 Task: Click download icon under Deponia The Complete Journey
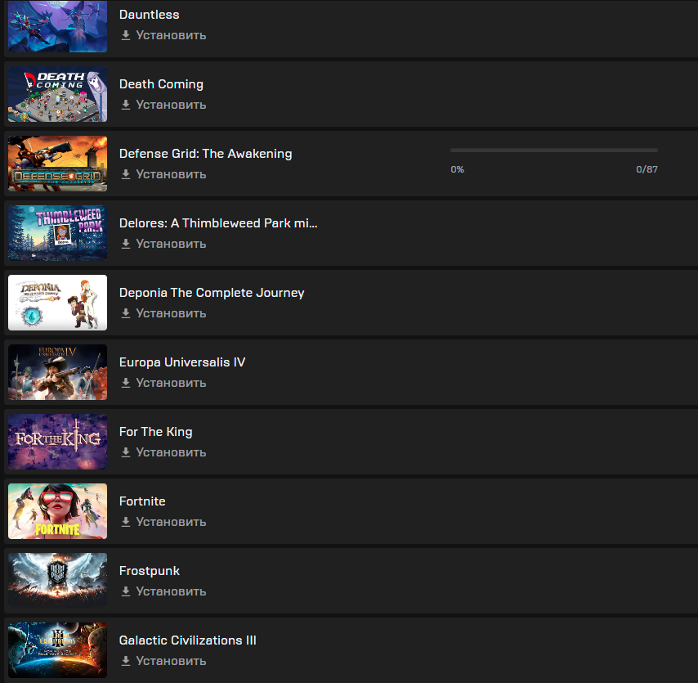click(126, 313)
